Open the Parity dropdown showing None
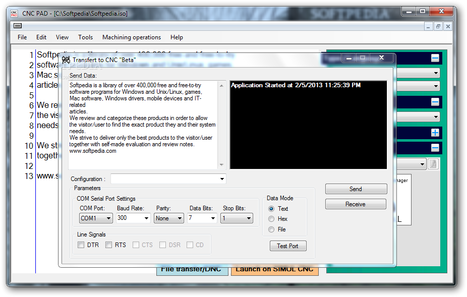467x297 pixels. pyautogui.click(x=169, y=218)
